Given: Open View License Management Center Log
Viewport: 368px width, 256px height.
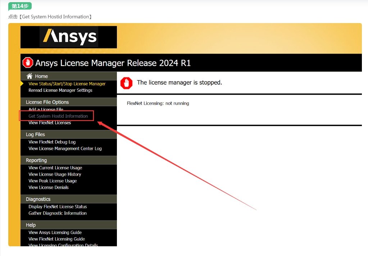Looking at the screenshot, I should coord(65,149).
